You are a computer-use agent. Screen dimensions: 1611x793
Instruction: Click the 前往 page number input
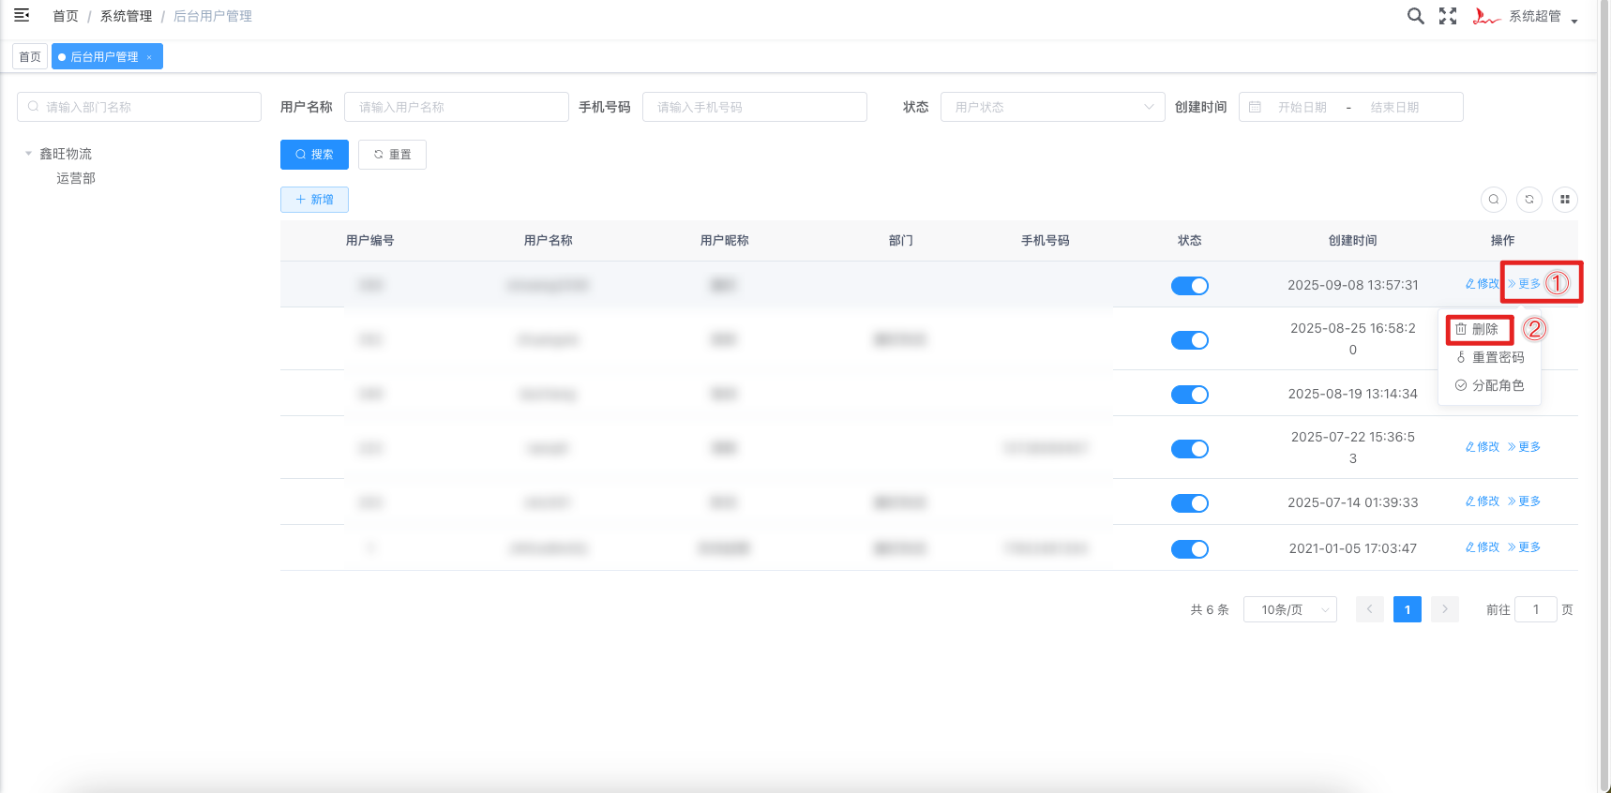tap(1536, 609)
